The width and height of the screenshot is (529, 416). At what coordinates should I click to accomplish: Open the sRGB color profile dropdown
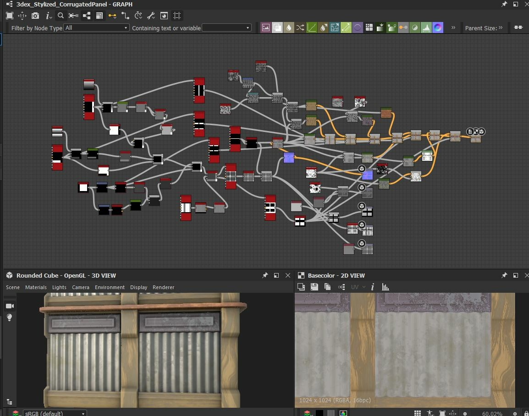pyautogui.click(x=55, y=413)
